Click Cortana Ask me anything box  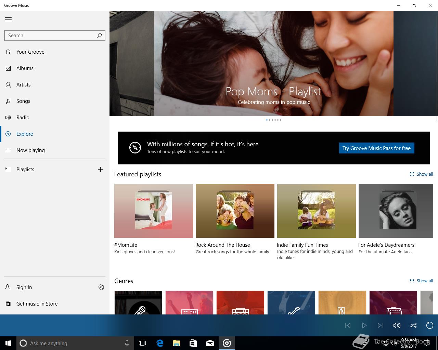[x=75, y=343]
